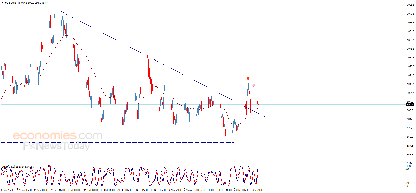The width and height of the screenshot is (416, 193).
Task: Click the 973.5 price axis label
Action: coord(410,128)
